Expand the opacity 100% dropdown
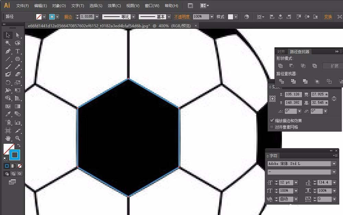This screenshot has width=343, height=215. tap(212, 17)
